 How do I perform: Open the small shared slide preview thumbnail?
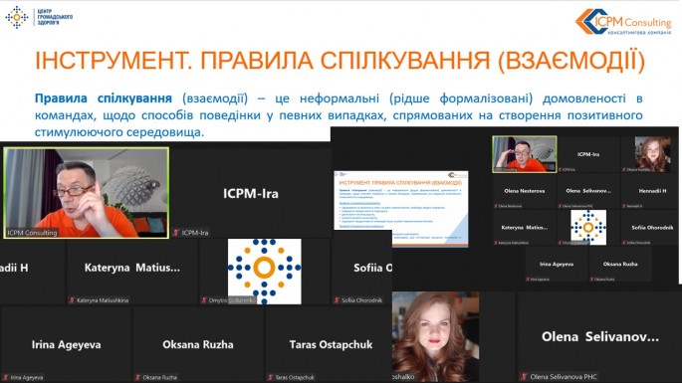click(x=401, y=209)
